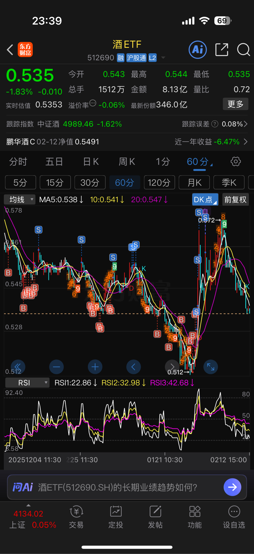Select the highlighted 60分 period option
The height and width of the screenshot is (554, 254).
[125, 182]
